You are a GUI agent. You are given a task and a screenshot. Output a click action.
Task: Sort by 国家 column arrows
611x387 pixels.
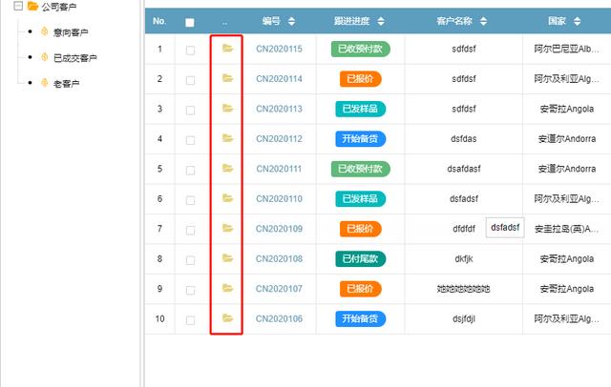tap(577, 21)
